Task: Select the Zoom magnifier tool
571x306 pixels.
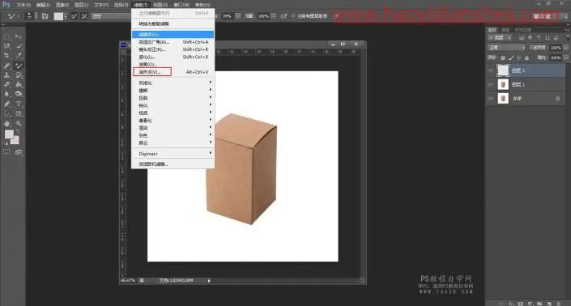Action: tap(19, 124)
